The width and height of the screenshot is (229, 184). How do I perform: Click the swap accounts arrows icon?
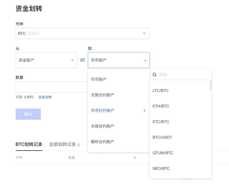pyautogui.click(x=82, y=60)
